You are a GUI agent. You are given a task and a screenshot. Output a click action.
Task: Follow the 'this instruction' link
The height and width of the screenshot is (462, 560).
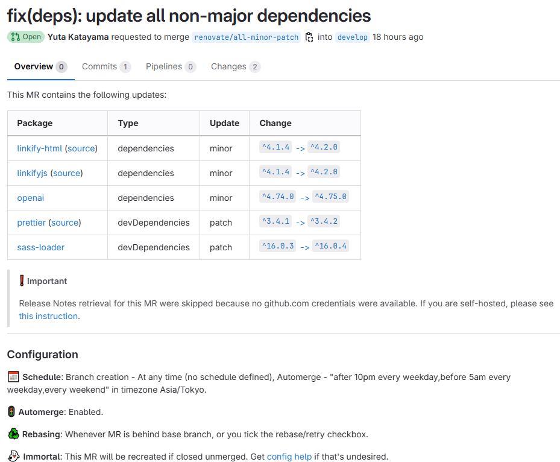pyautogui.click(x=48, y=315)
